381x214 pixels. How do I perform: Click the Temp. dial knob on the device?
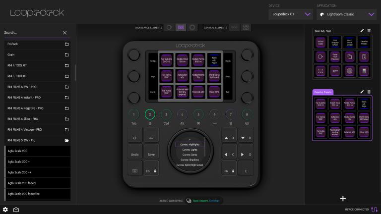[134, 55]
